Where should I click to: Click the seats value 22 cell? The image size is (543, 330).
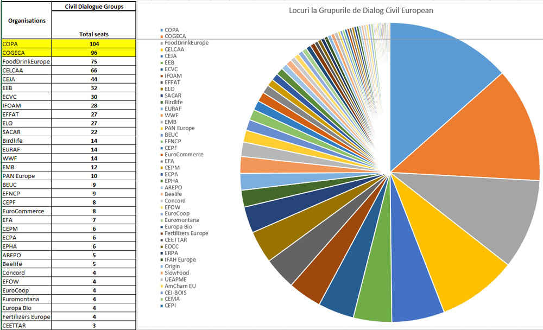click(x=94, y=132)
